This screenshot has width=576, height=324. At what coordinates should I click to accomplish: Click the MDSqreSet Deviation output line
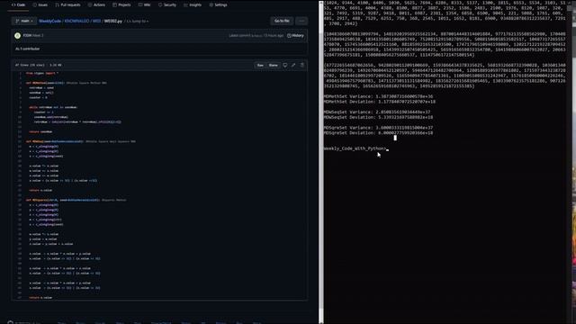tap(378, 133)
